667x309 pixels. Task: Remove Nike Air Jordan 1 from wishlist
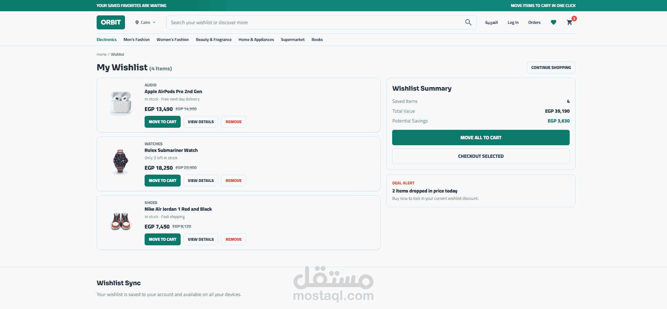pyautogui.click(x=234, y=239)
